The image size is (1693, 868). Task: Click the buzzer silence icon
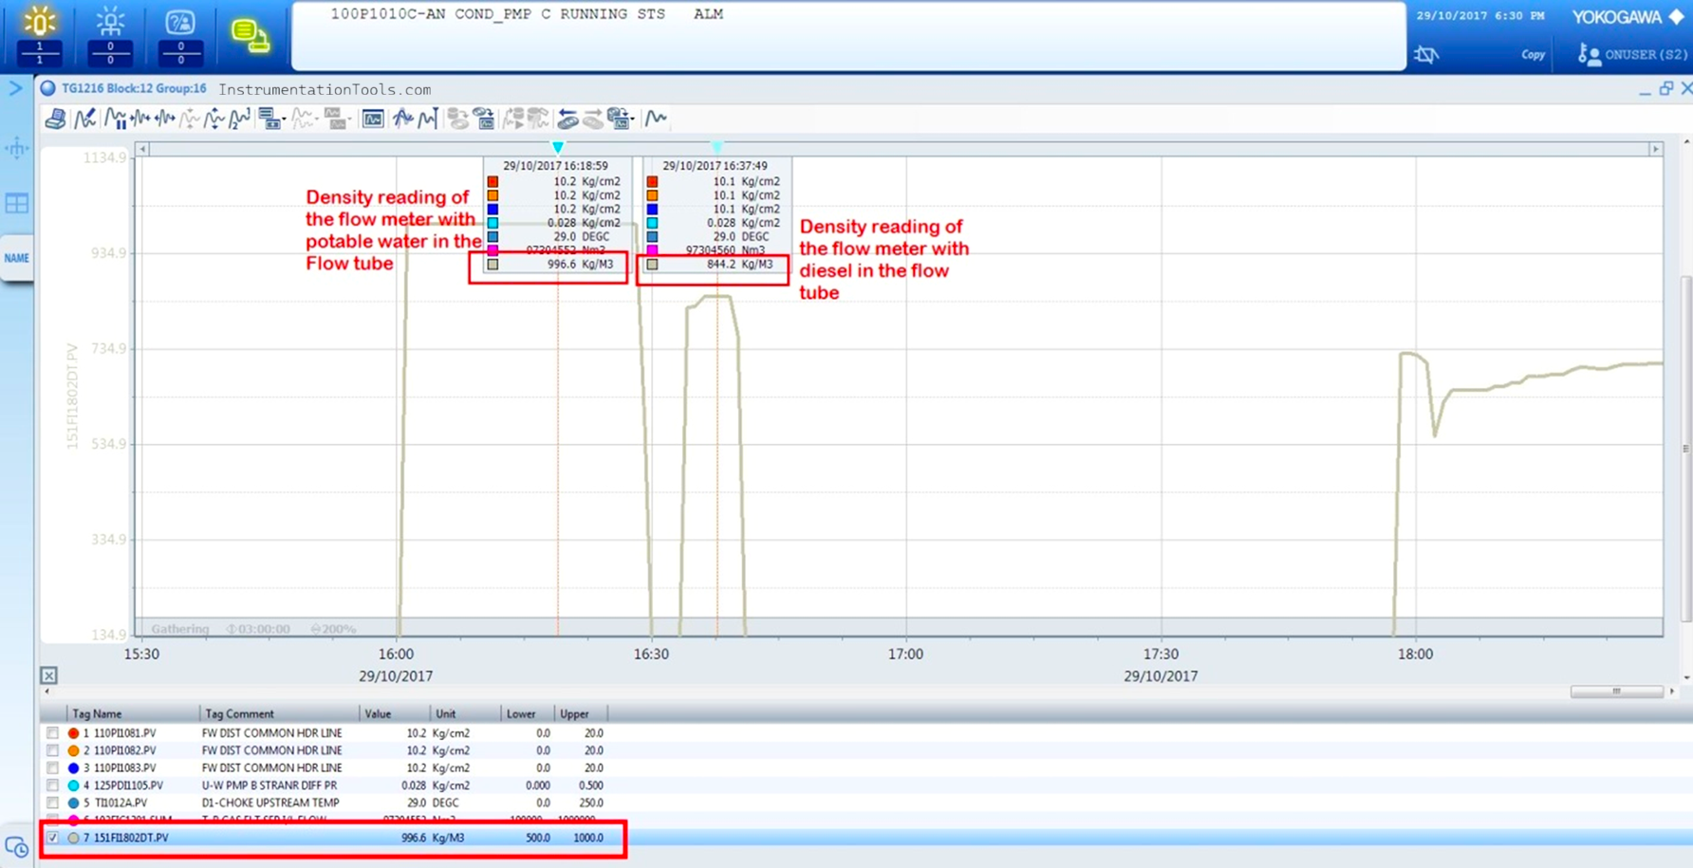point(1425,55)
